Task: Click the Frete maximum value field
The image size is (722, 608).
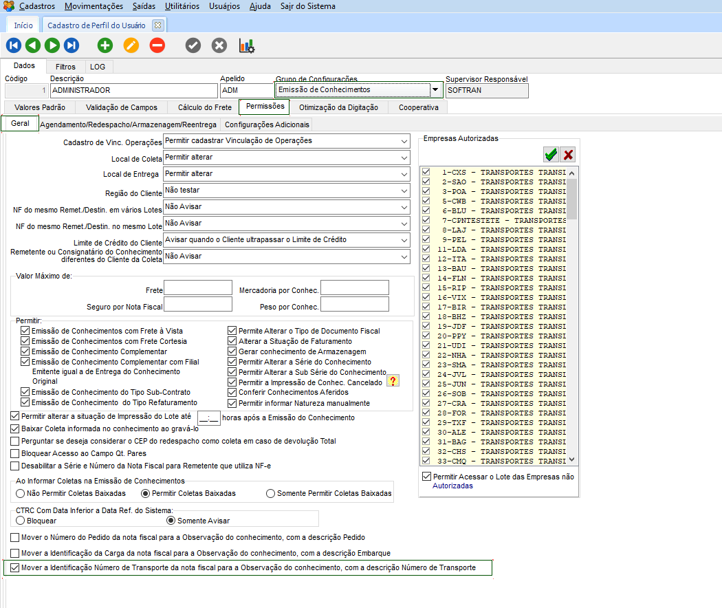Action: pyautogui.click(x=198, y=287)
